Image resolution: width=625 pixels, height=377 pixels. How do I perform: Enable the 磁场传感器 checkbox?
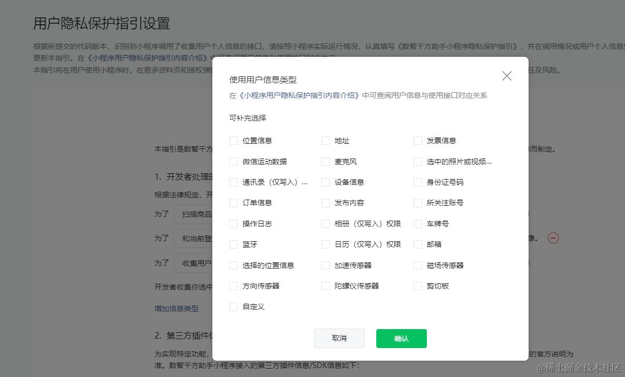tap(418, 265)
